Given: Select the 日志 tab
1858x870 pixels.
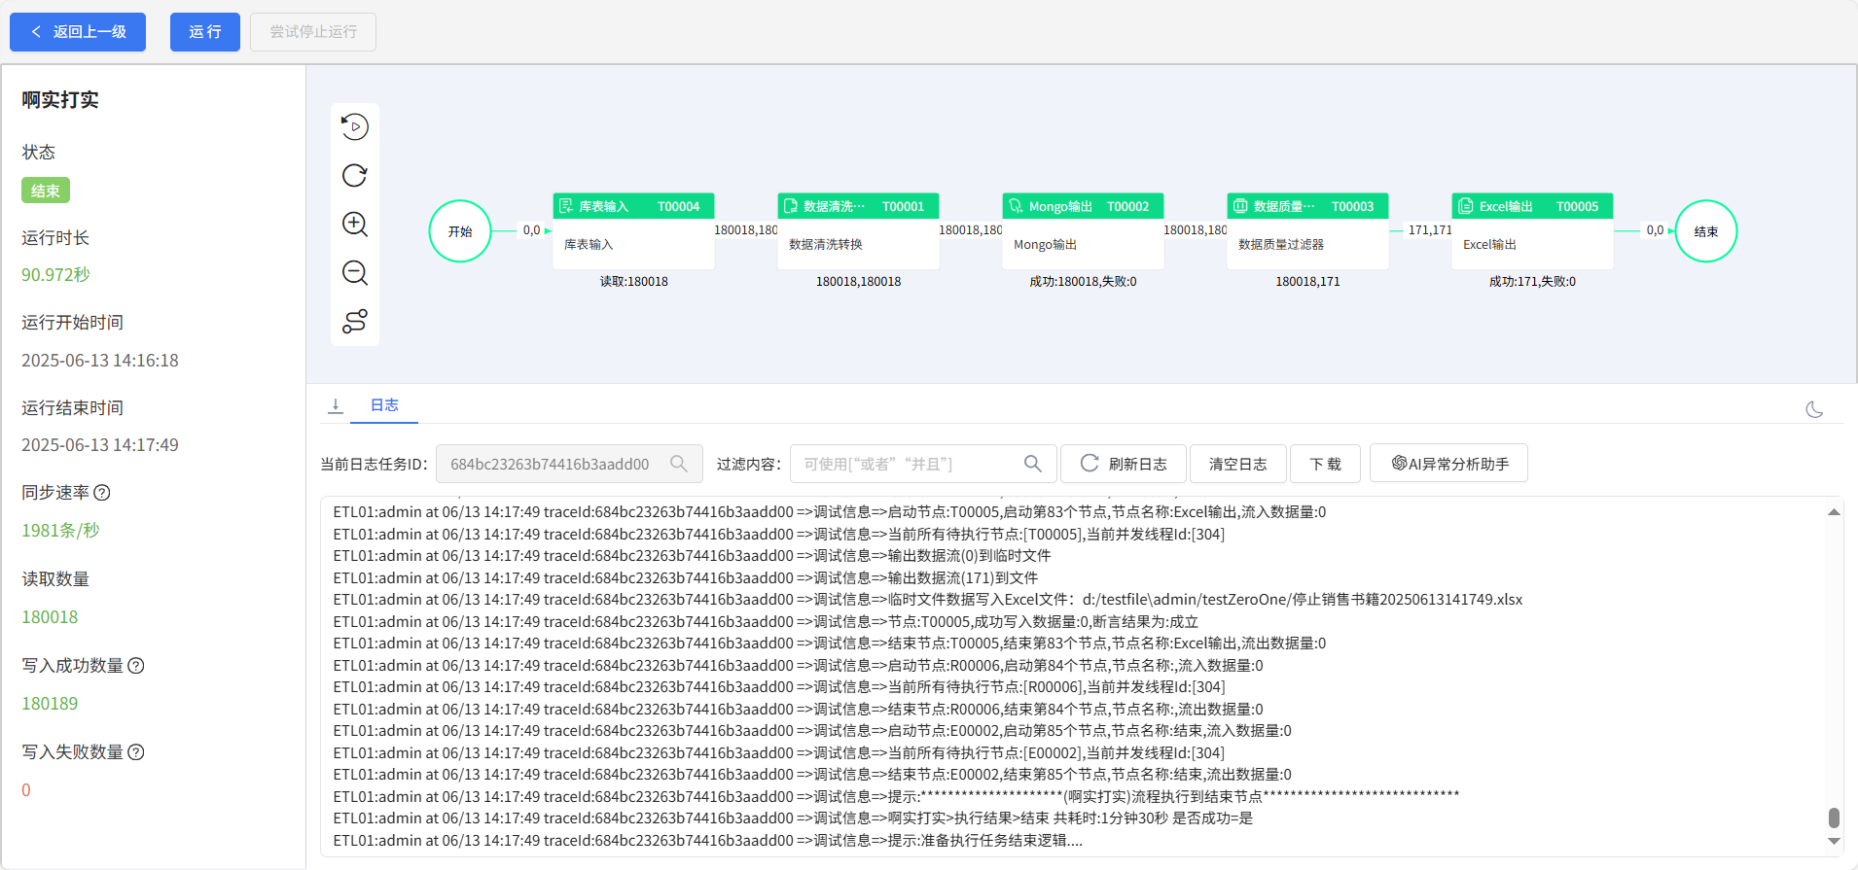Looking at the screenshot, I should [384, 405].
